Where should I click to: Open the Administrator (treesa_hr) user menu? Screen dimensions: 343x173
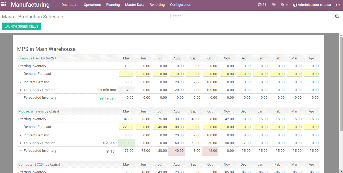317,5
